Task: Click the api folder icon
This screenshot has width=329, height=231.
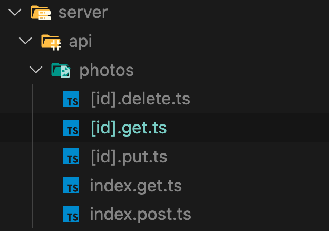Action: (51, 41)
